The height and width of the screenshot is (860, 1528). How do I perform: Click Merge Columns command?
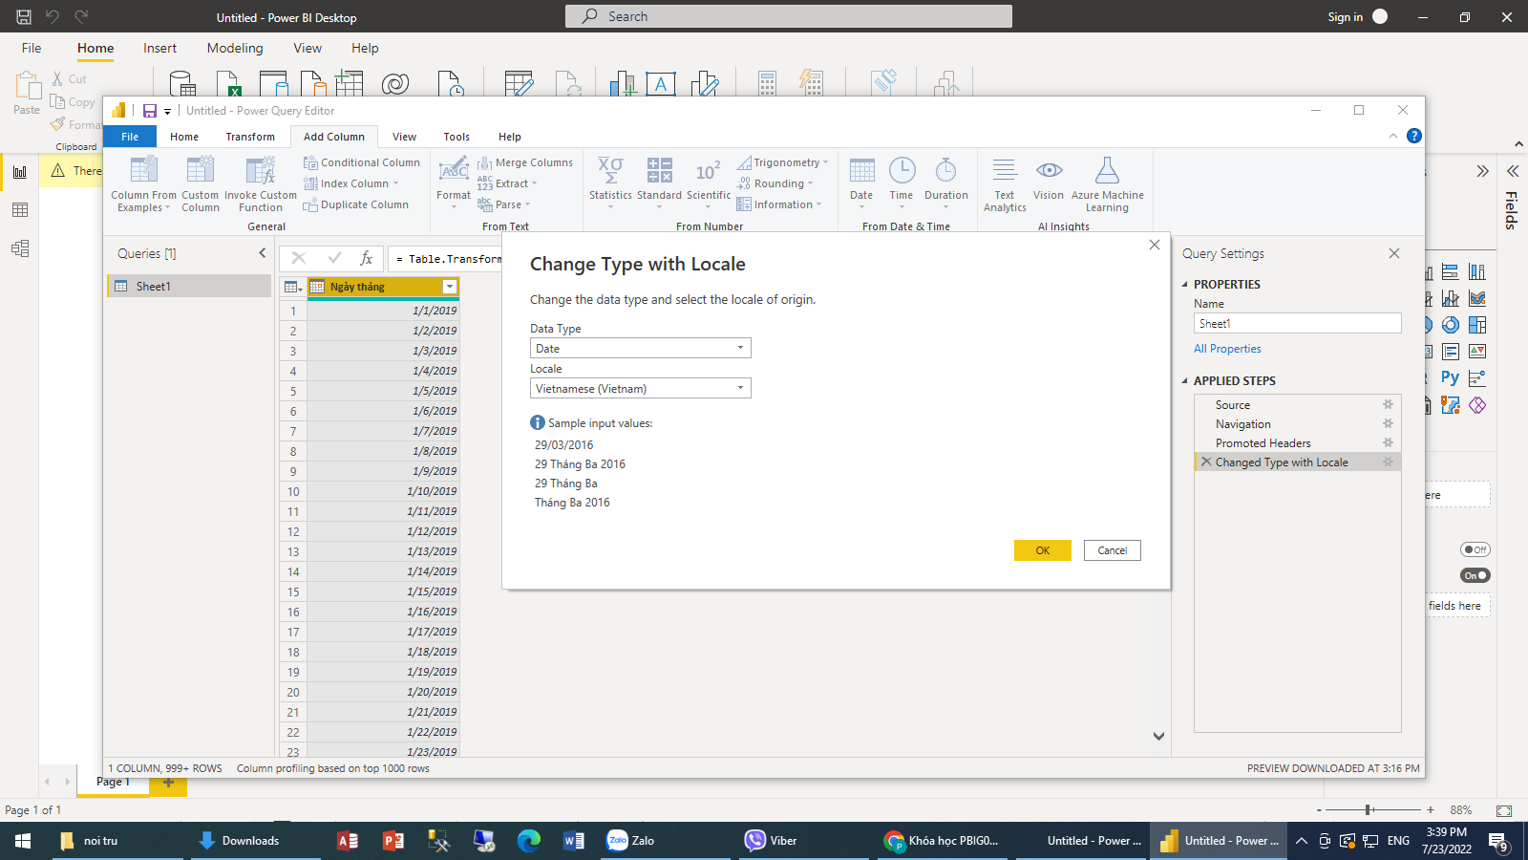(x=525, y=162)
